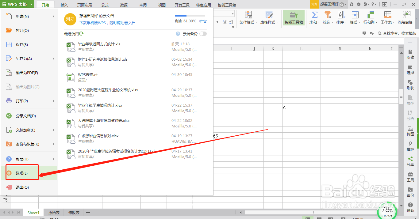
Task: Click the 云端备份 help question icon
Action: 178,34
